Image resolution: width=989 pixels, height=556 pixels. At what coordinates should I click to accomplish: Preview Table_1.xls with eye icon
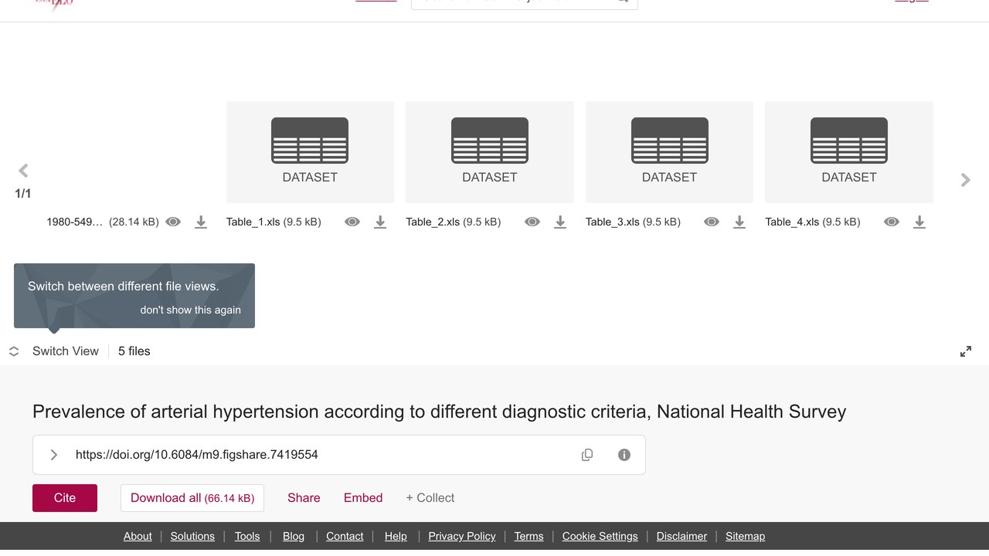click(x=352, y=222)
